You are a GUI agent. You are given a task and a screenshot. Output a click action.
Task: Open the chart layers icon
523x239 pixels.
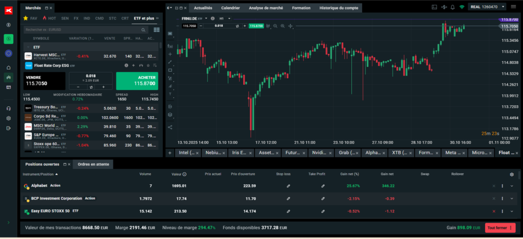170,115
